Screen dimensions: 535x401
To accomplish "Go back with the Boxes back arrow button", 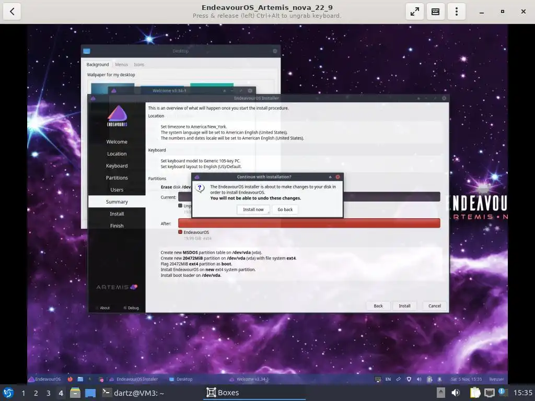I will pyautogui.click(x=12, y=11).
